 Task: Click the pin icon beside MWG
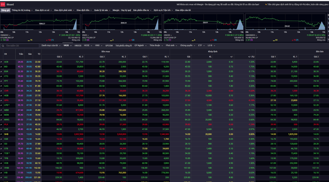pyautogui.click(x=1, y=120)
